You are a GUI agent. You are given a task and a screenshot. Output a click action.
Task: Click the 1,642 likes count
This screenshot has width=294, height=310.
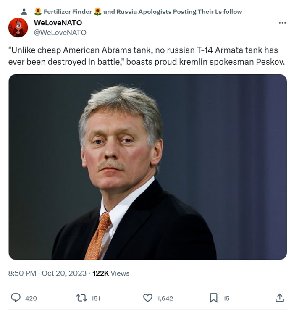tap(165, 298)
